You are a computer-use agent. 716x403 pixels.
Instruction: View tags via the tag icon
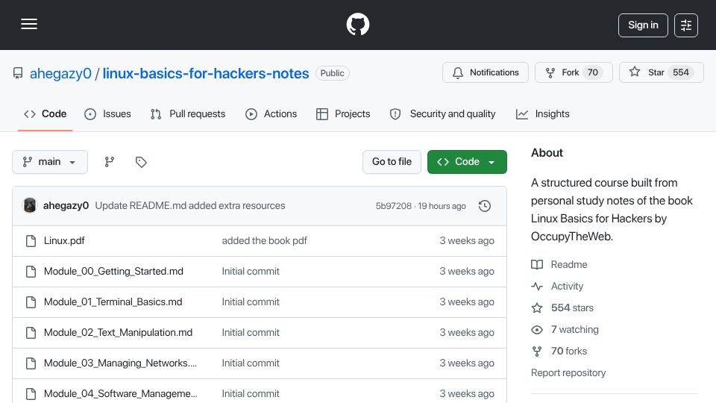[x=141, y=162]
